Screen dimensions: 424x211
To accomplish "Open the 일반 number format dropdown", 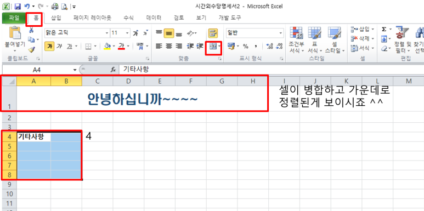I will point(280,33).
